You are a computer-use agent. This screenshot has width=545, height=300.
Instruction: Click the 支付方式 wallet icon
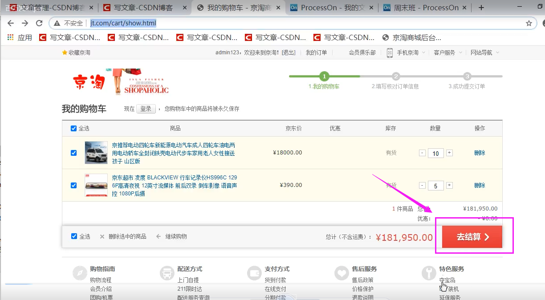[x=254, y=272]
